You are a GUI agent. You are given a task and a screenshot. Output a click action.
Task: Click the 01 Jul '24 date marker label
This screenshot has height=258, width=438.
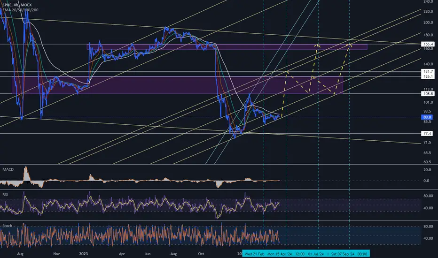coord(316,254)
